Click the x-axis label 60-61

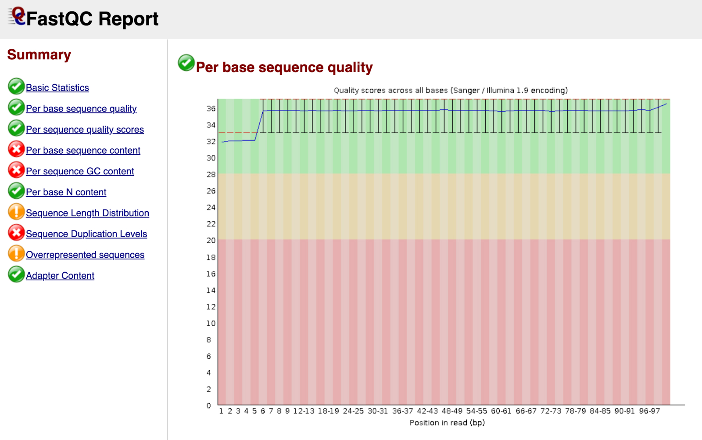[501, 411]
